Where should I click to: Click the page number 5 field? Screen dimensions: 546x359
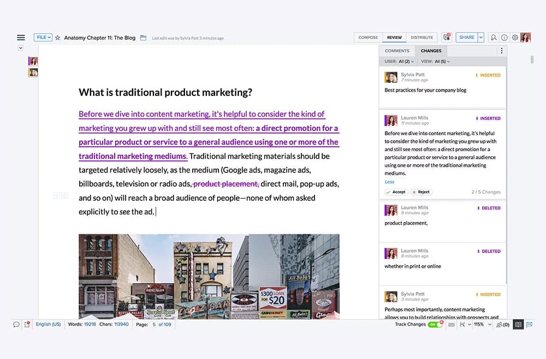click(154, 325)
